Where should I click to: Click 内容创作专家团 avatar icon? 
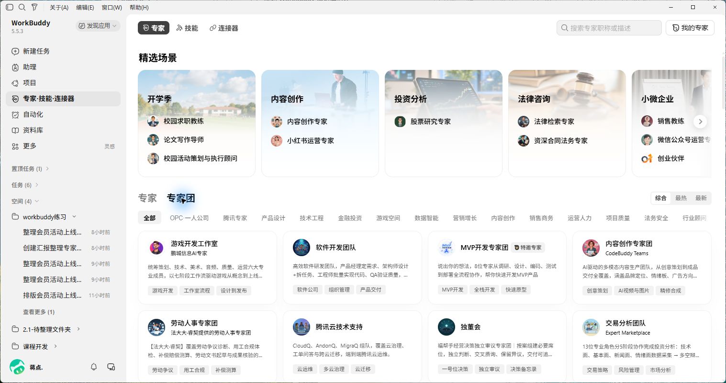pyautogui.click(x=591, y=248)
